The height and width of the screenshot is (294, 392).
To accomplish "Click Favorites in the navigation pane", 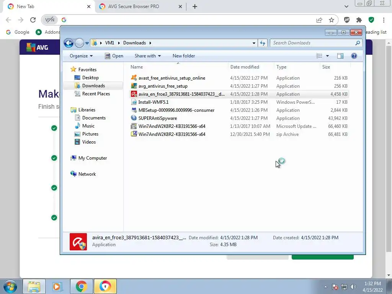I will tap(87, 70).
